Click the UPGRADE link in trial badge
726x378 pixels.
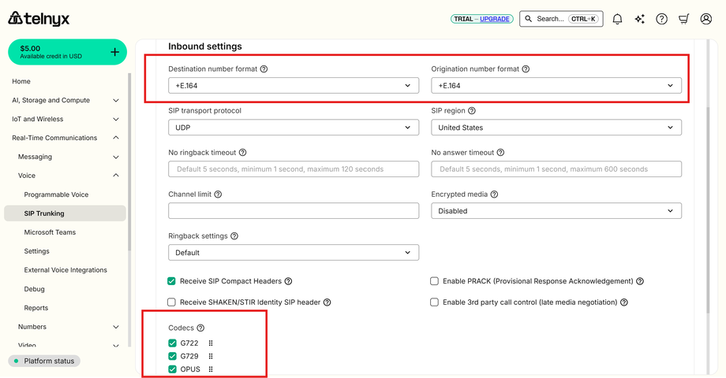495,19
